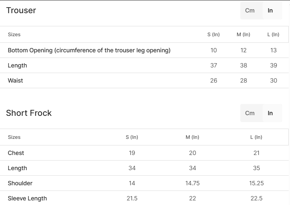Click the Trouser L (In) column header
Image resolution: width=290 pixels, height=205 pixels.
pos(274,35)
